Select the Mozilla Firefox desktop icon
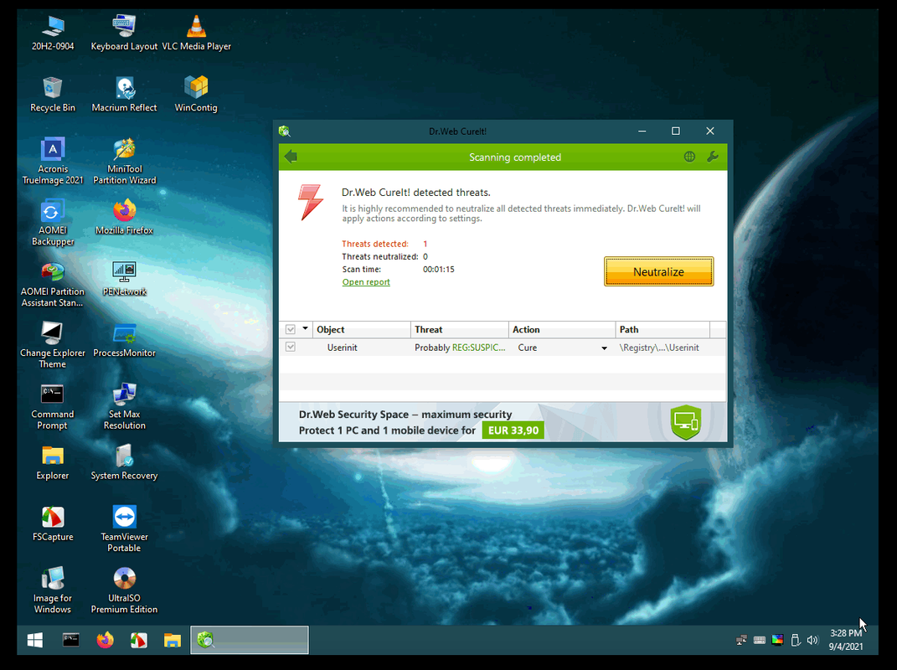 pos(124,217)
